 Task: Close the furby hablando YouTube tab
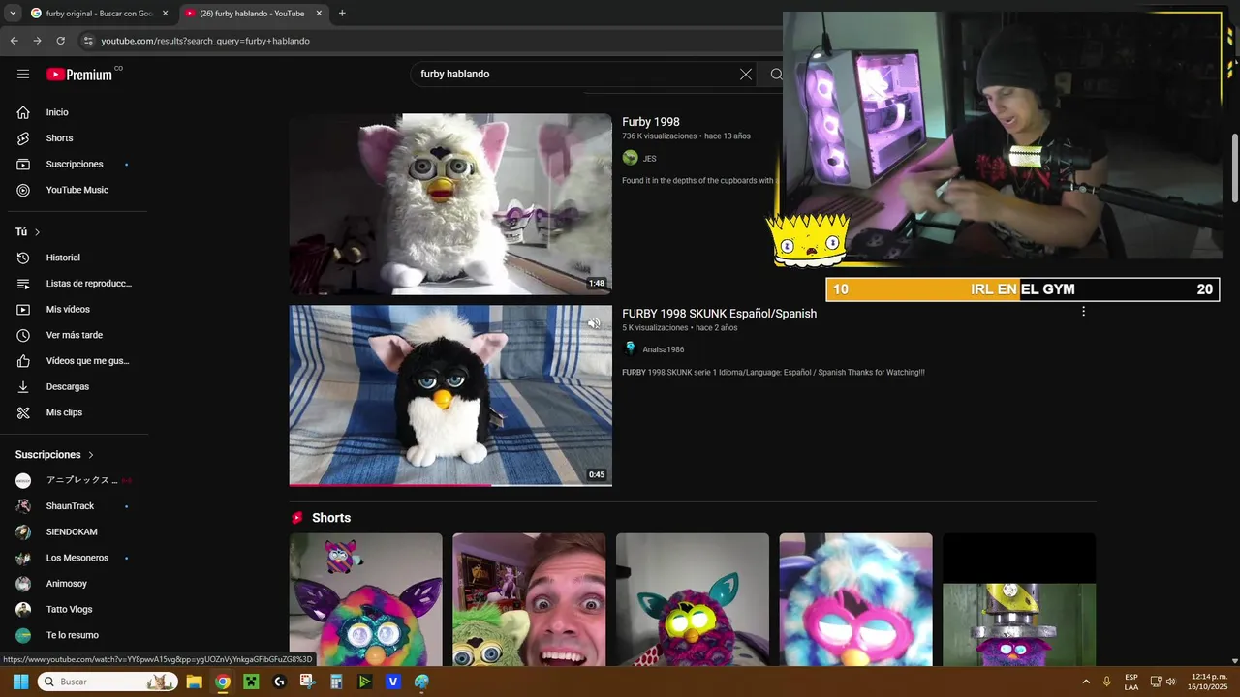[x=319, y=14]
